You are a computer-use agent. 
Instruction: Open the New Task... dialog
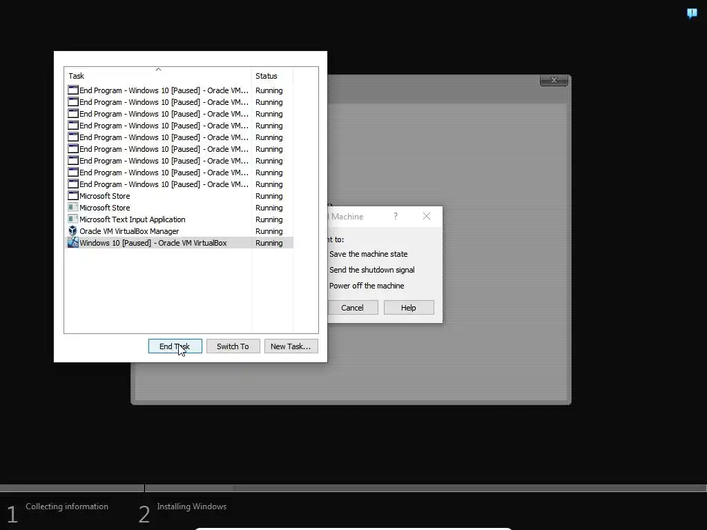(291, 346)
